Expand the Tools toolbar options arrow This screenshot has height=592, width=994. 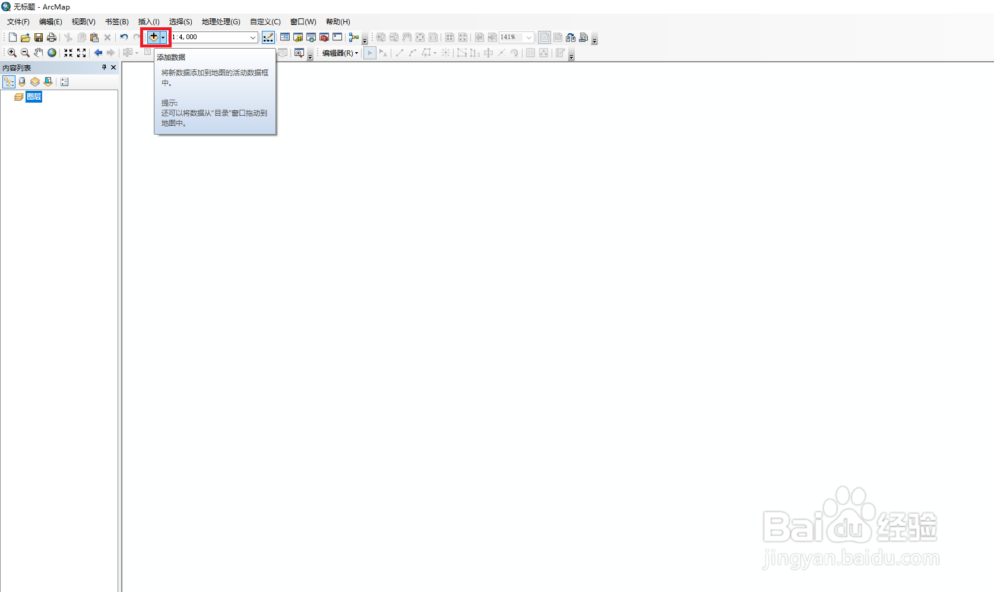tap(310, 56)
